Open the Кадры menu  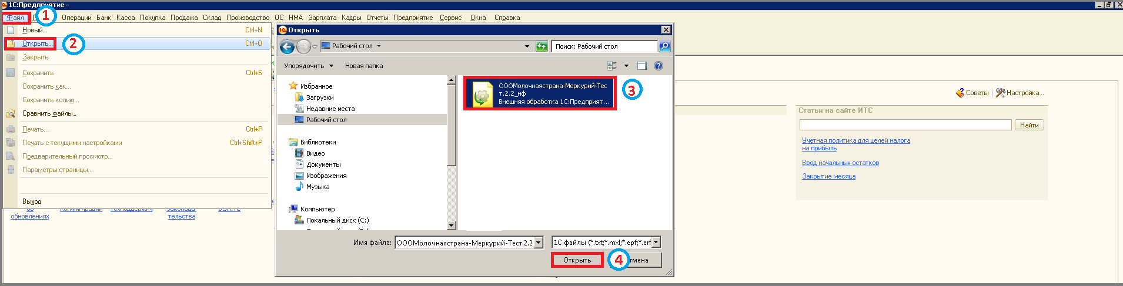click(351, 18)
